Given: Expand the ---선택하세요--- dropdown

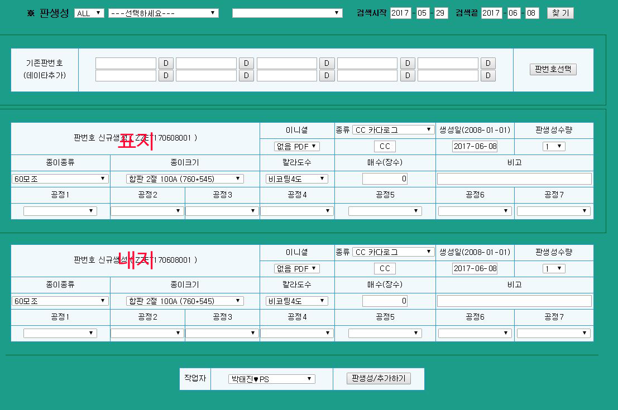Looking at the screenshot, I should click(x=163, y=13).
